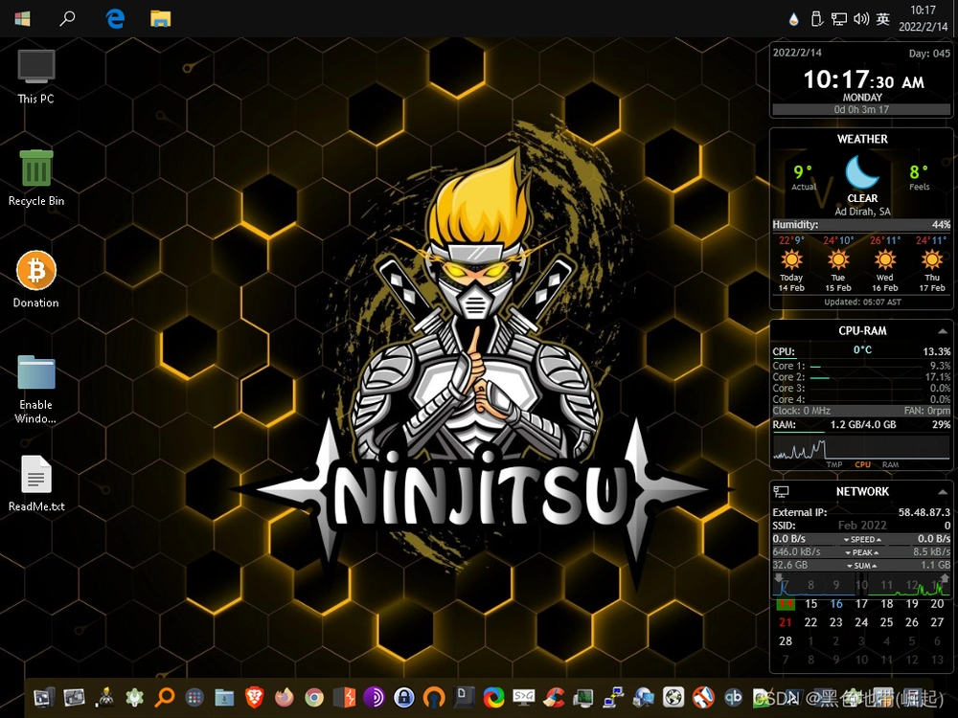Screen dimensions: 958x718
Task: Open the Brave browser from the dock
Action: (254, 697)
